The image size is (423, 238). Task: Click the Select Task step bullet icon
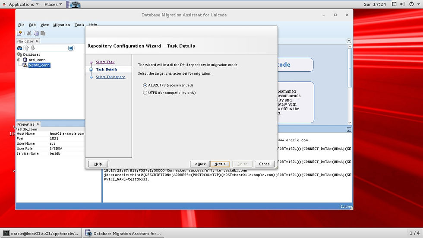91,62
